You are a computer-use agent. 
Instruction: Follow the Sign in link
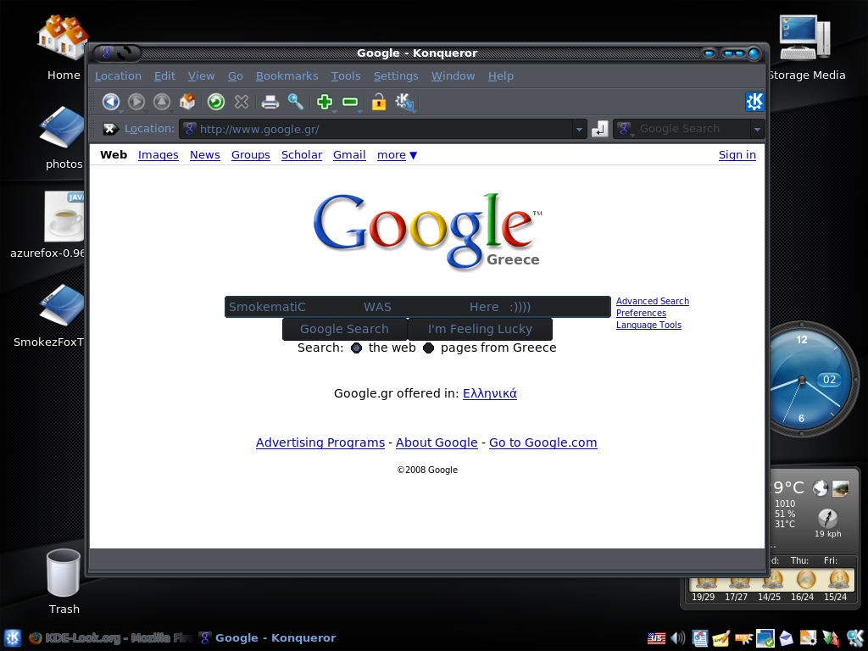coord(737,155)
